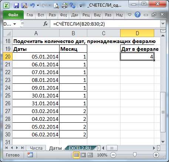Switch to Page Break Preview view
Image resolution: width=169 pixels, height=162 pixels.
coord(90,155)
